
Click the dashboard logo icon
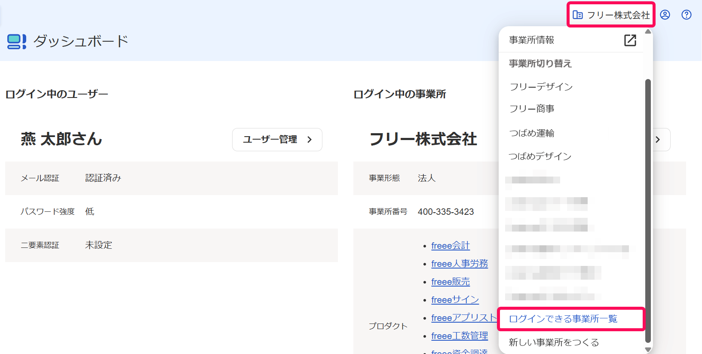(x=17, y=42)
